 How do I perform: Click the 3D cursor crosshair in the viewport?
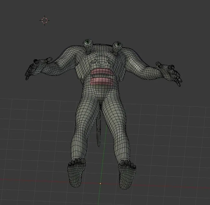(x=44, y=20)
